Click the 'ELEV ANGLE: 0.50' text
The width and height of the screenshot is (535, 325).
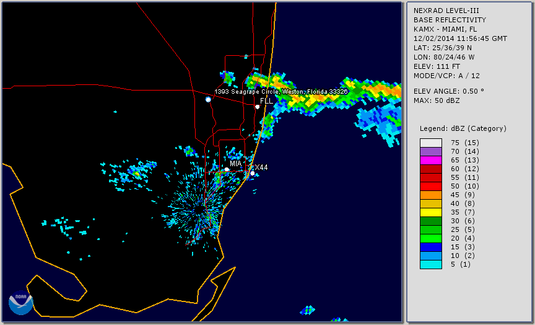[x=449, y=91]
